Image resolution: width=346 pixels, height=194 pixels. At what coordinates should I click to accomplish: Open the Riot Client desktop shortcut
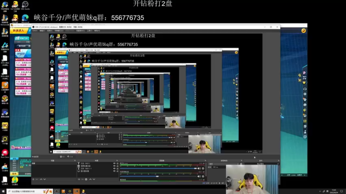pos(5,153)
